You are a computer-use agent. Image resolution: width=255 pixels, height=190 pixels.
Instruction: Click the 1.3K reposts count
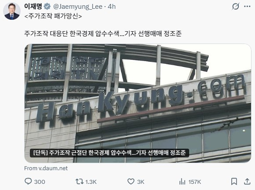(x=91, y=182)
